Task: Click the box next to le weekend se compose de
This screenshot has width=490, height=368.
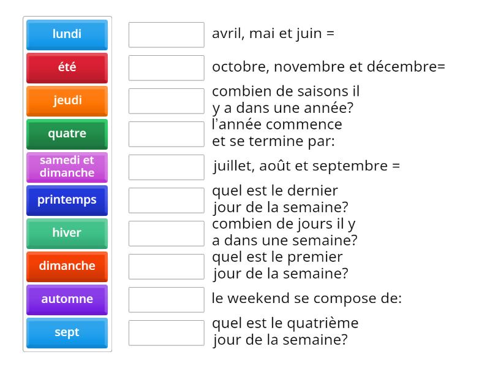Action: (x=166, y=299)
